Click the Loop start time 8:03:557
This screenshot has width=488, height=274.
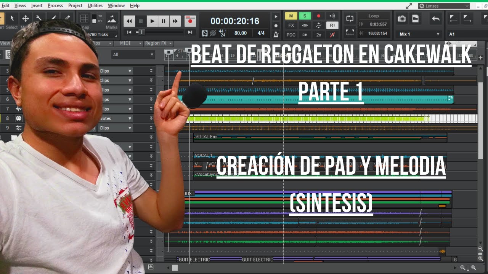click(x=378, y=24)
